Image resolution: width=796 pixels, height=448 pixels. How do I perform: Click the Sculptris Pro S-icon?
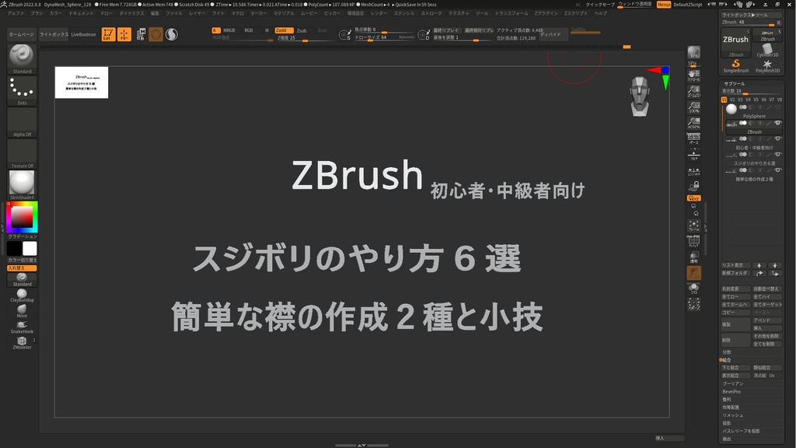pos(172,34)
